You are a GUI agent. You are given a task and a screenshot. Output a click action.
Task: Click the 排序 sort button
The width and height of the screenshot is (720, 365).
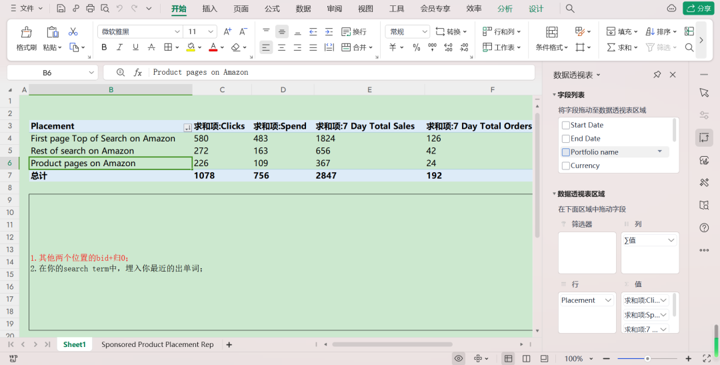pos(661,32)
